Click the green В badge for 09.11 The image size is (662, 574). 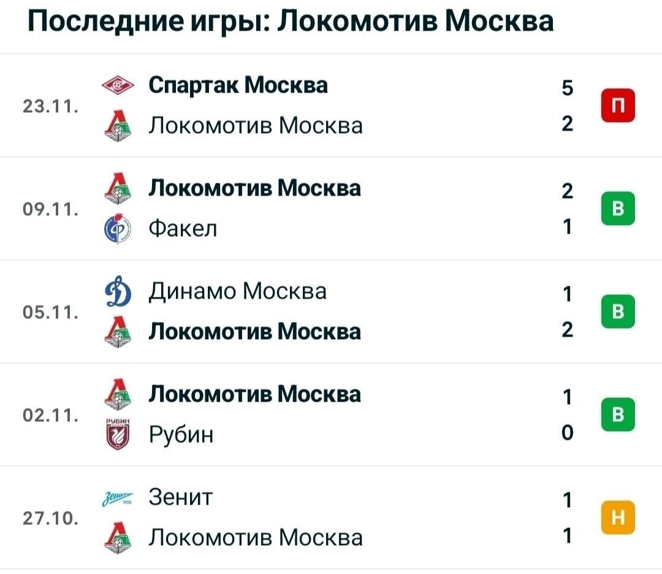pyautogui.click(x=618, y=209)
